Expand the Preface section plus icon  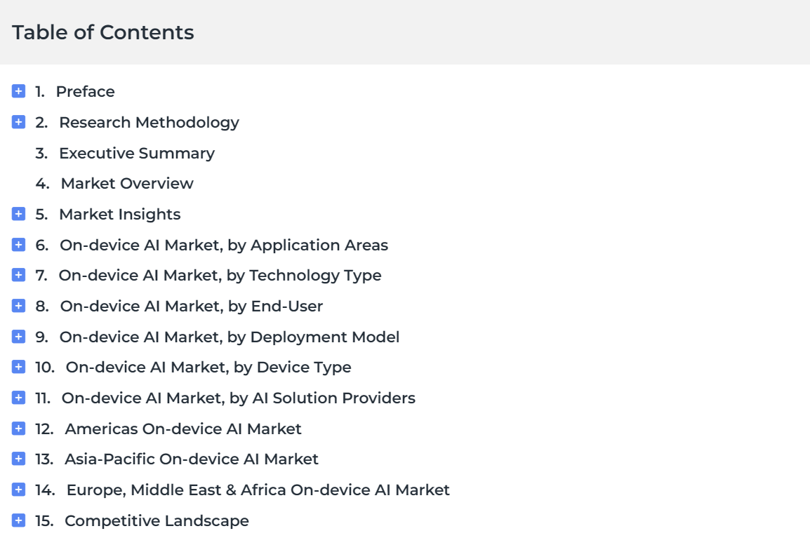click(x=19, y=91)
